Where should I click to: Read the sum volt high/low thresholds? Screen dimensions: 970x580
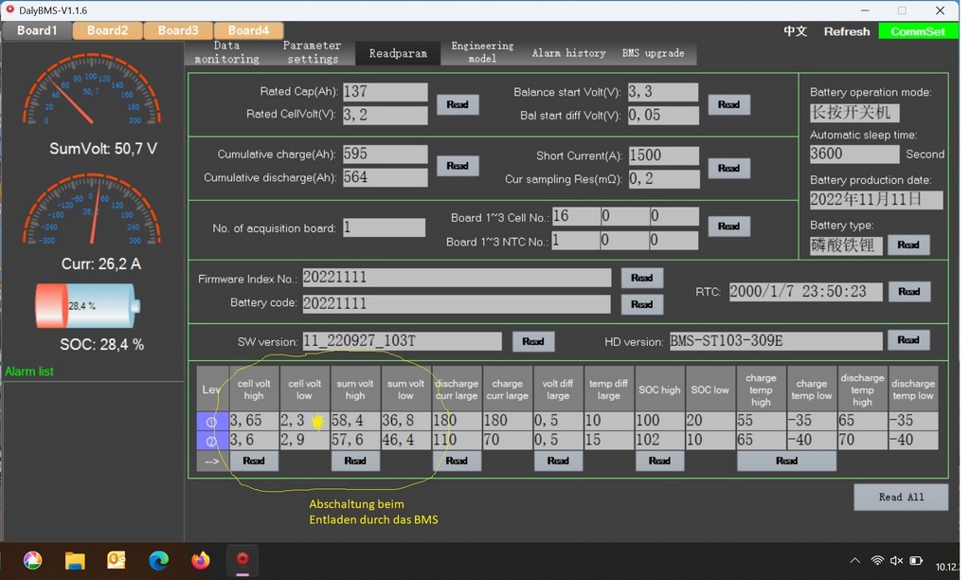pos(355,462)
